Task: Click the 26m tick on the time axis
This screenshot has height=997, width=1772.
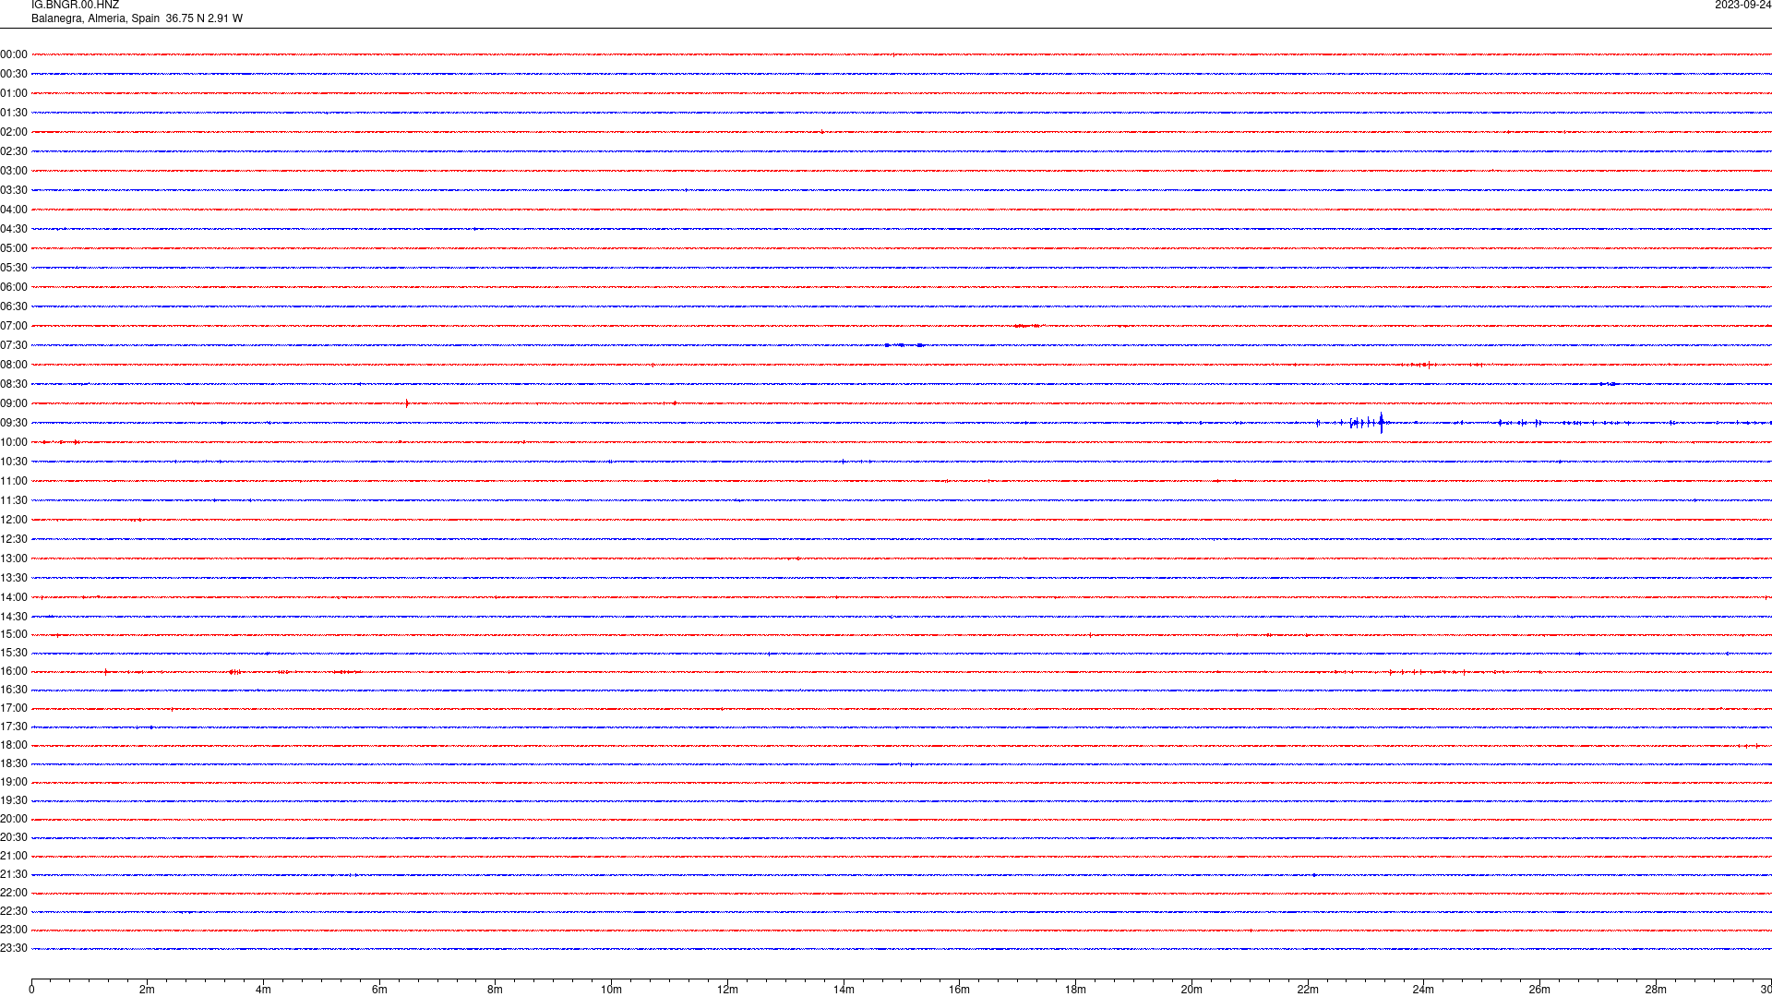Action: pyautogui.click(x=1539, y=990)
